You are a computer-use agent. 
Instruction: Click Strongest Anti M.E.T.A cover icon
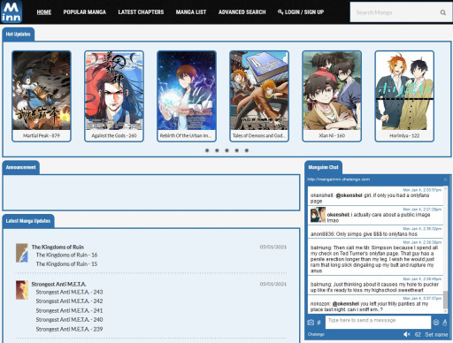pyautogui.click(x=22, y=290)
